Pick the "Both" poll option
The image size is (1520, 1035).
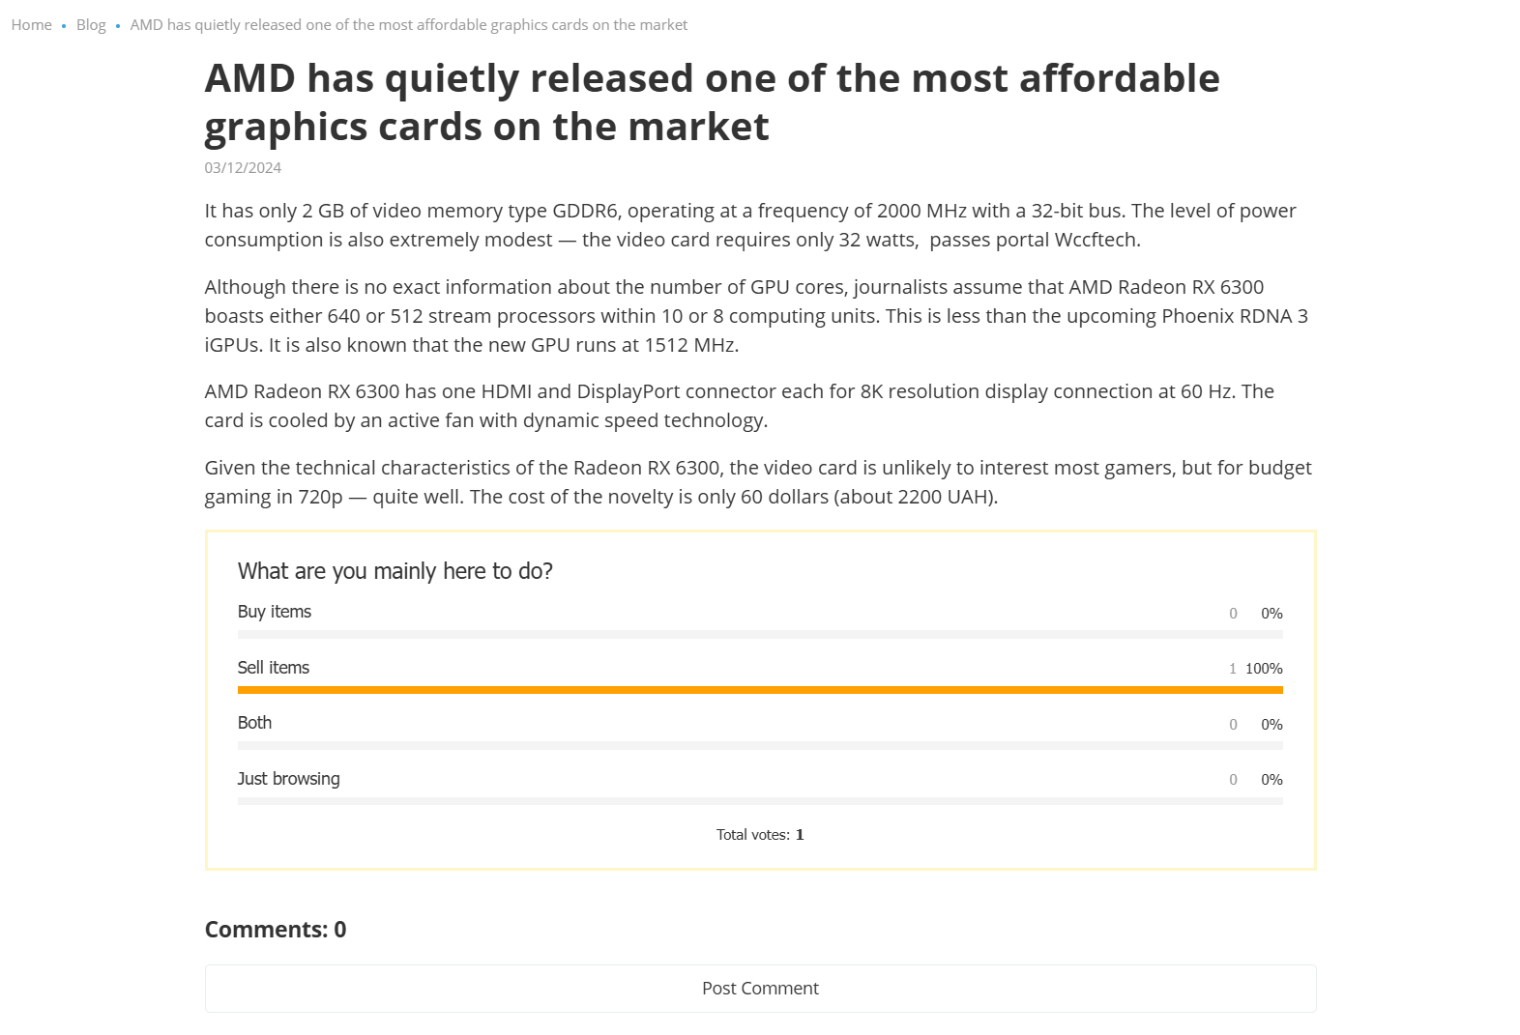254,723
